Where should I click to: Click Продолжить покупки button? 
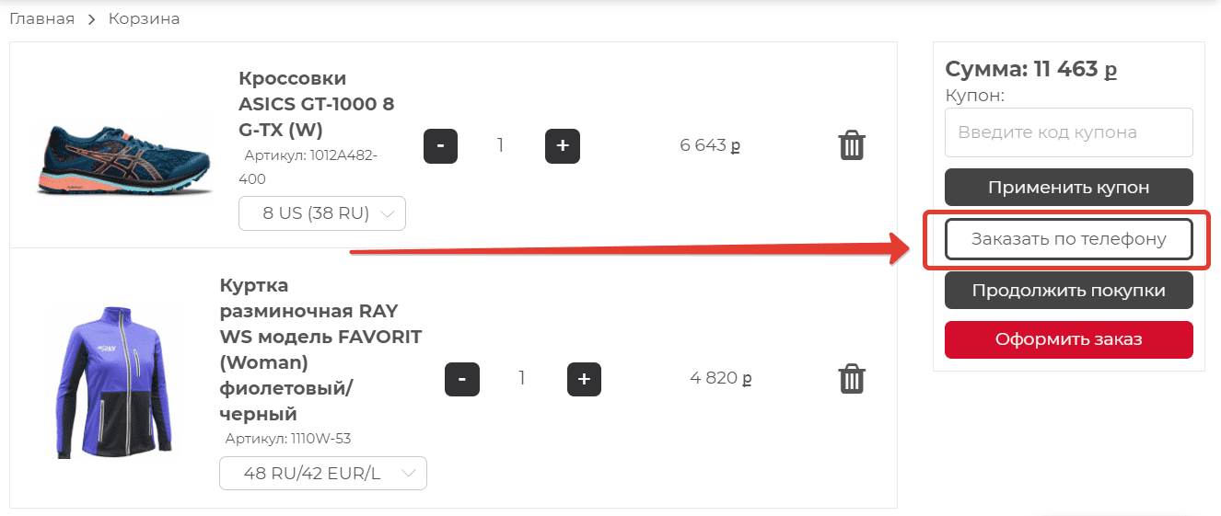[1069, 290]
